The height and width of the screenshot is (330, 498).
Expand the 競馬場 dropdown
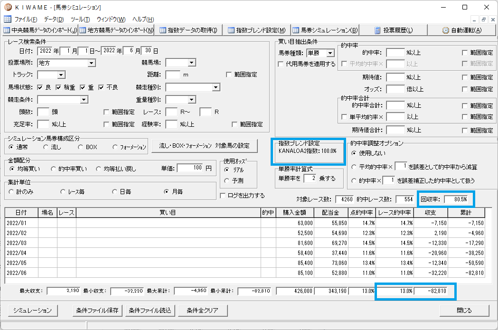191,63
